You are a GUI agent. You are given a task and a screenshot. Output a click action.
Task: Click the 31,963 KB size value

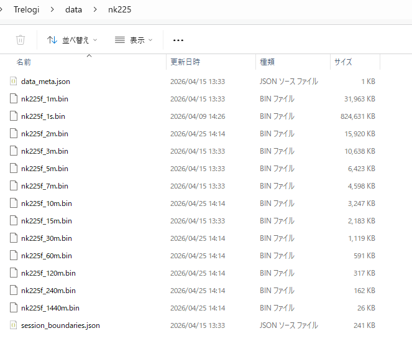click(360, 99)
